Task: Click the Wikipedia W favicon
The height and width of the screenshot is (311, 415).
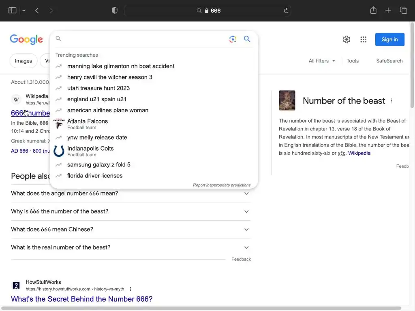Action: click(x=16, y=100)
